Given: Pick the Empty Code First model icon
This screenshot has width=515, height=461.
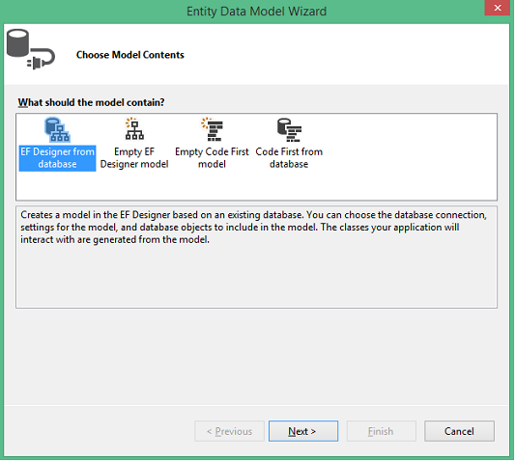Looking at the screenshot, I should 213,129.
